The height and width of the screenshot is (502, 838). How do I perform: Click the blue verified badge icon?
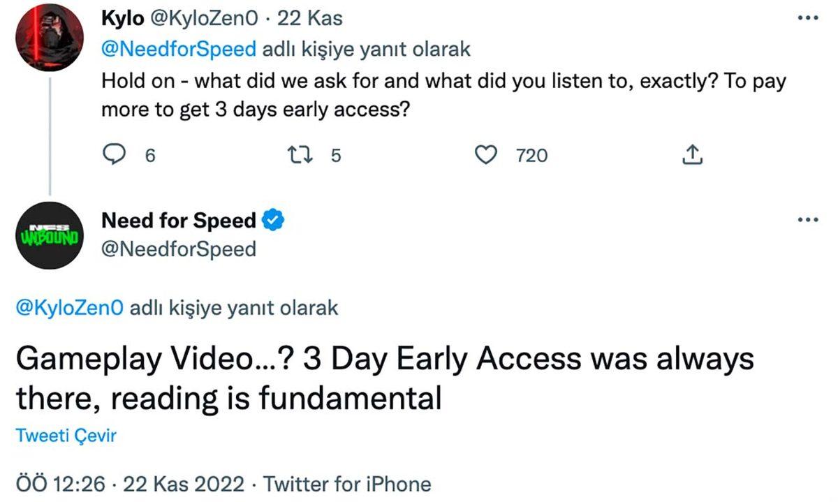[273, 221]
